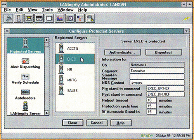
Task: Click the server tower toolbar icon
Action: (19, 19)
